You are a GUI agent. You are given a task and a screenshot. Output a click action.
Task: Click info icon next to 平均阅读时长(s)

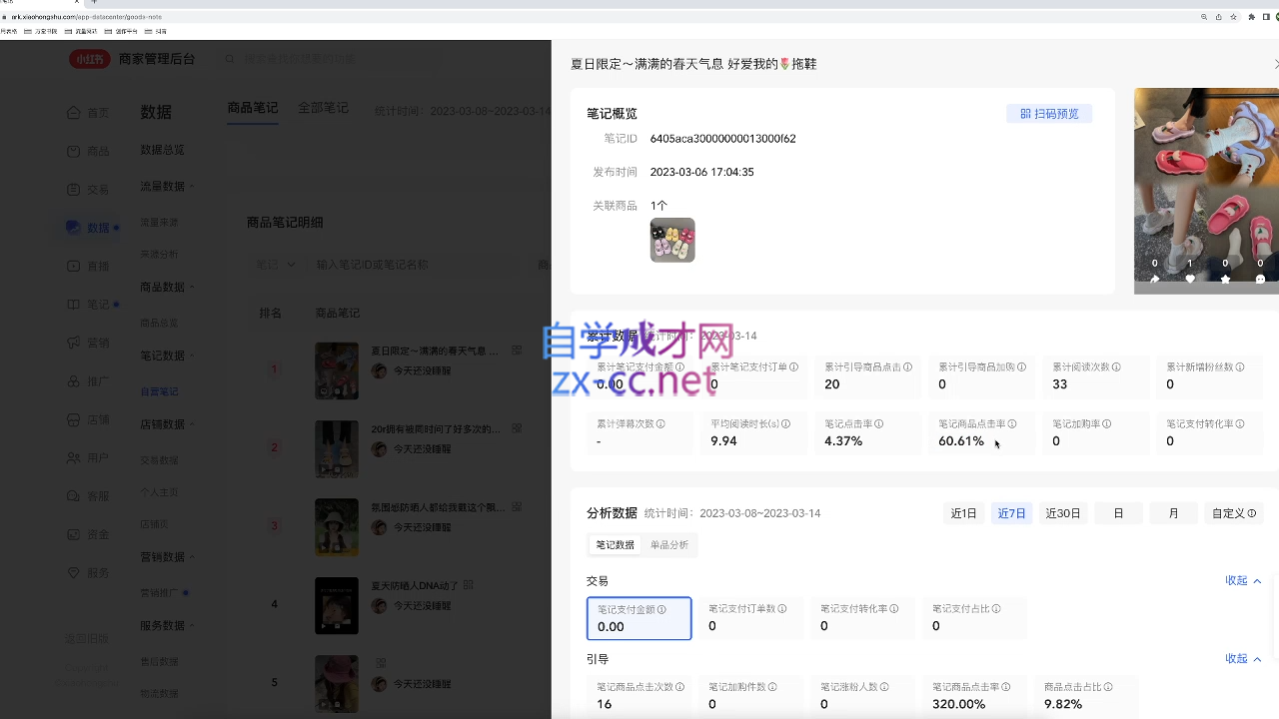click(785, 424)
